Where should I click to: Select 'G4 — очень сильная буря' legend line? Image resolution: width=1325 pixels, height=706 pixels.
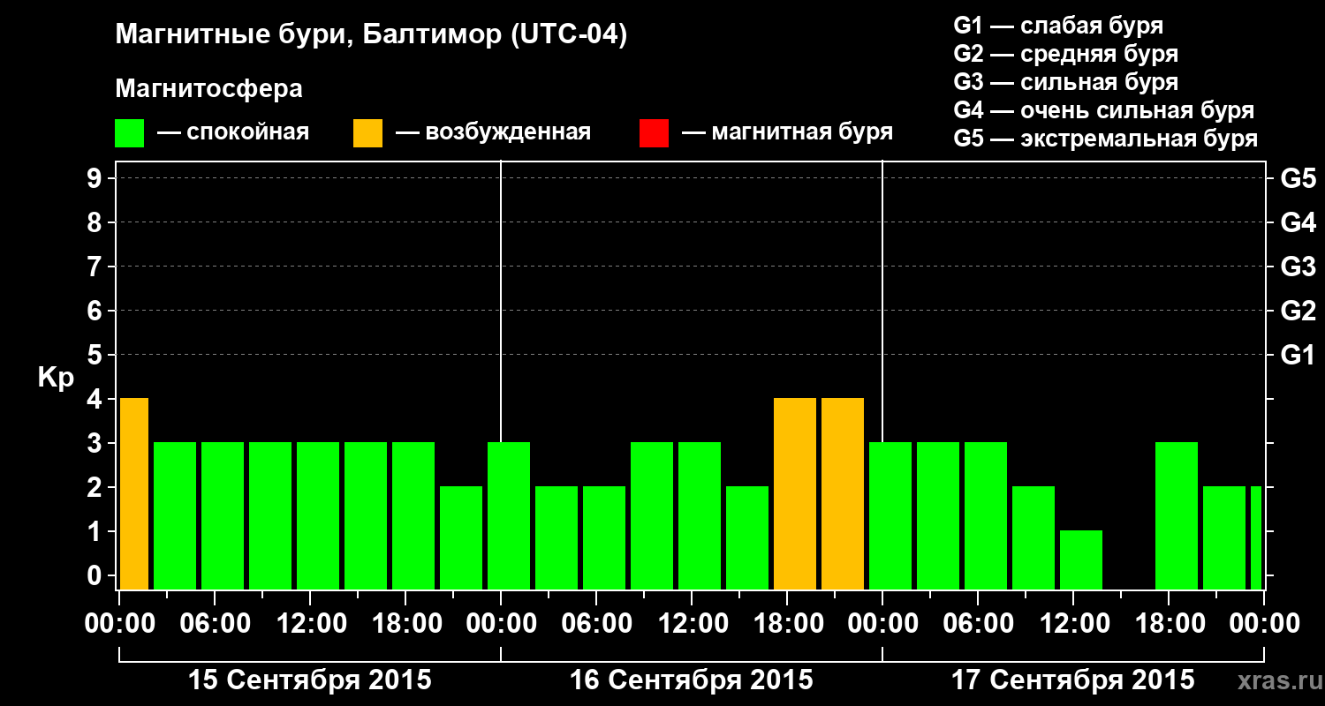coord(1103,110)
